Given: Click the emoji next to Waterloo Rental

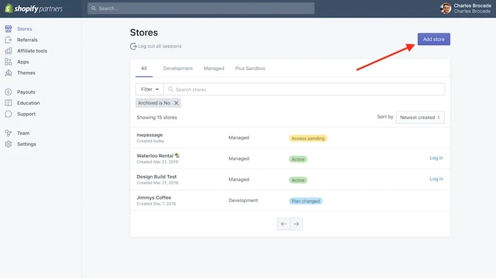Looking at the screenshot, I should pos(177,156).
